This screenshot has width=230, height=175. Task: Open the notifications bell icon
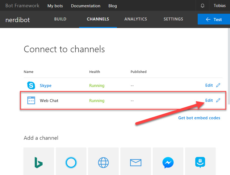coord(203,6)
